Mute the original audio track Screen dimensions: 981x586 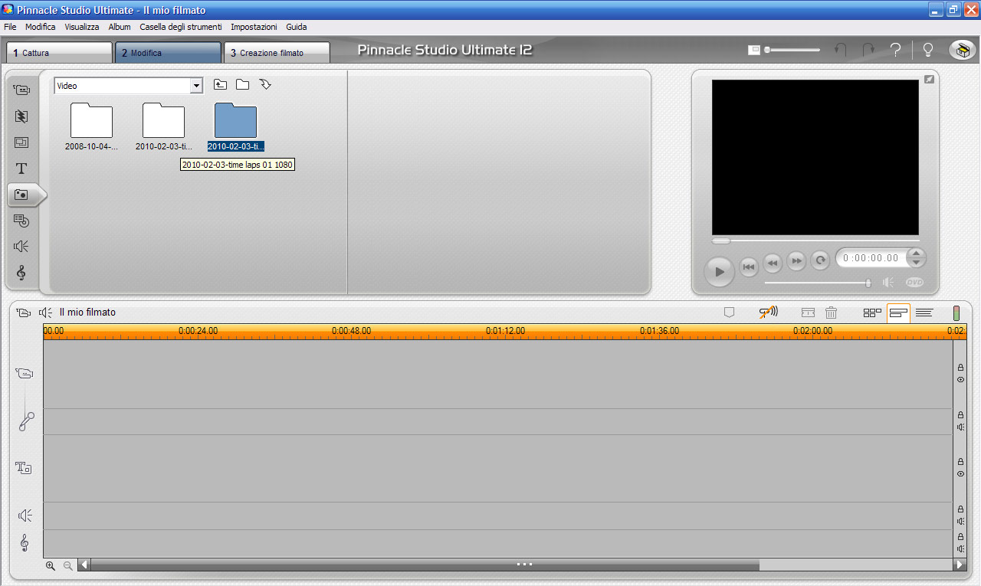point(960,427)
